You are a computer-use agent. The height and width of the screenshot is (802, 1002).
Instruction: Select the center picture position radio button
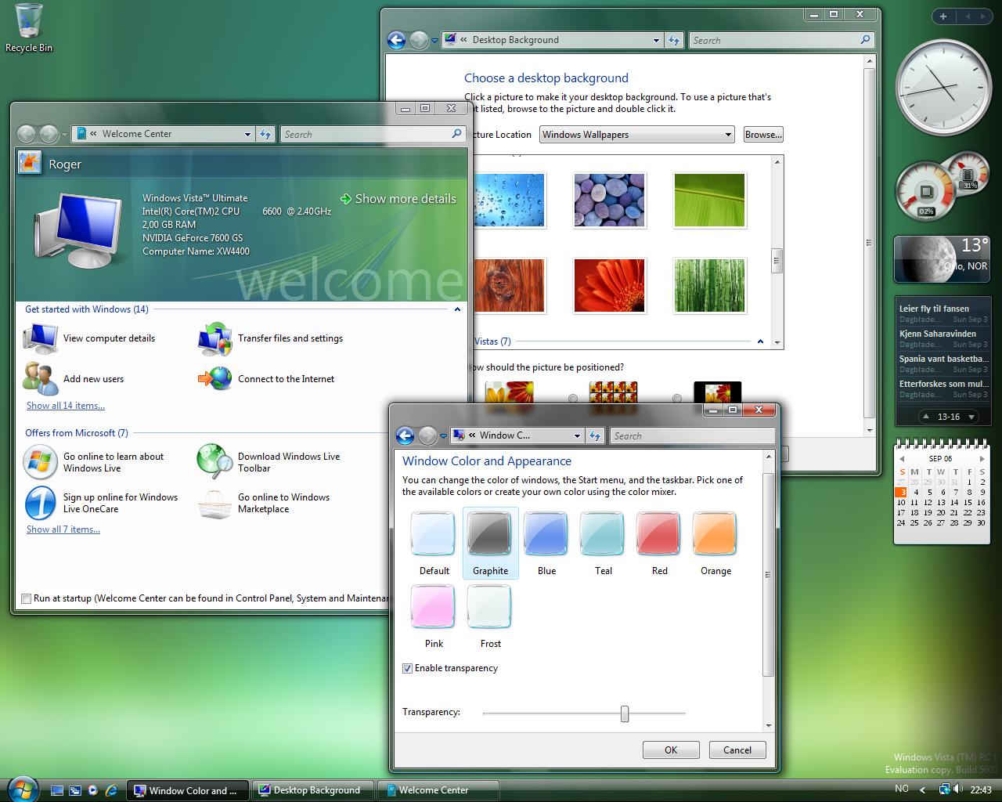click(x=678, y=399)
